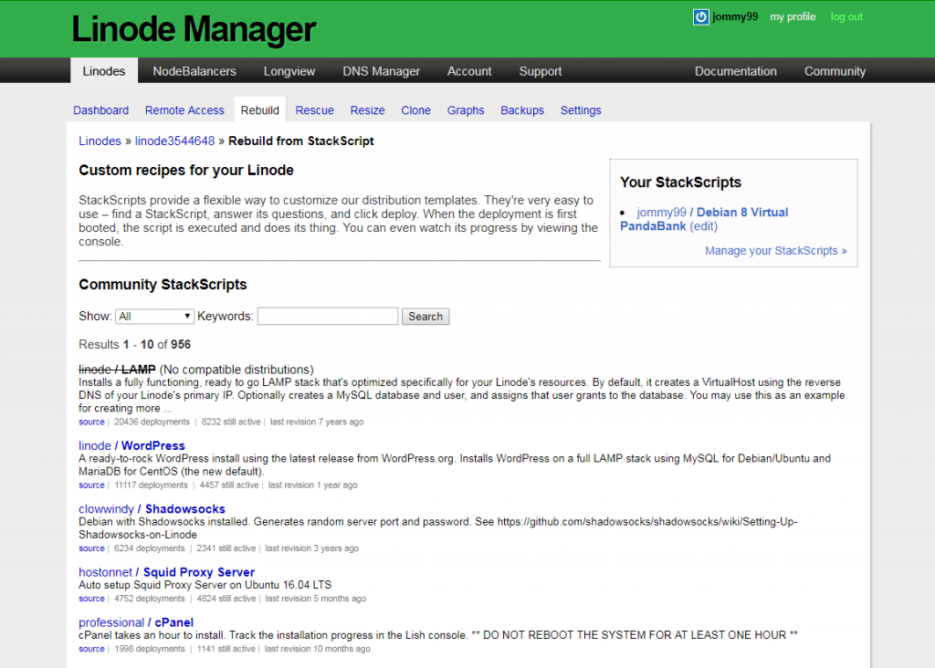Open the cPanel StackScript
This screenshot has width=935, height=668.
[x=174, y=622]
